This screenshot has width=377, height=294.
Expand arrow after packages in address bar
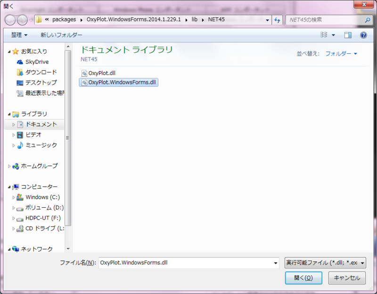[81, 20]
